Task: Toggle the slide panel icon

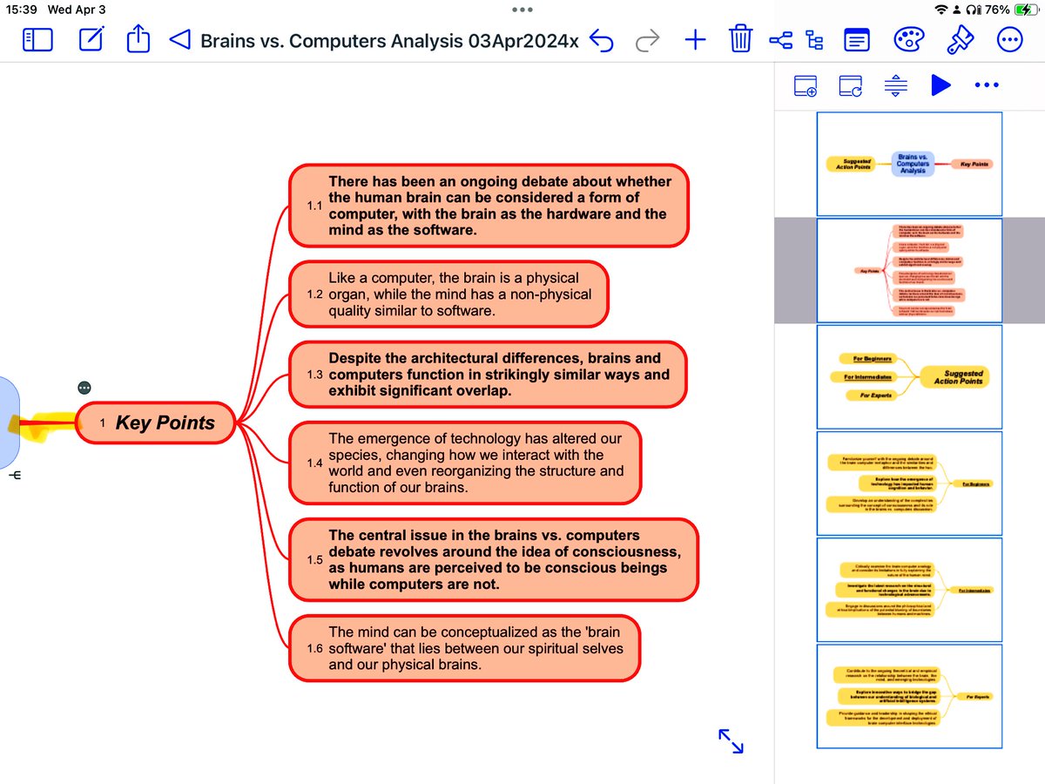Action: pos(857,40)
